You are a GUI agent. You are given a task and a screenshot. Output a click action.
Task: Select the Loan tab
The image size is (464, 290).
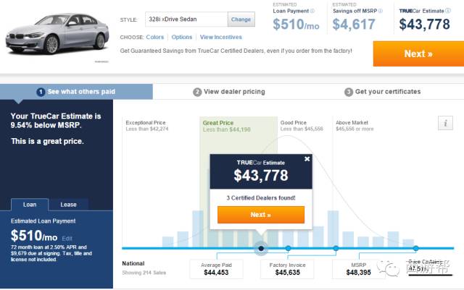click(x=30, y=205)
